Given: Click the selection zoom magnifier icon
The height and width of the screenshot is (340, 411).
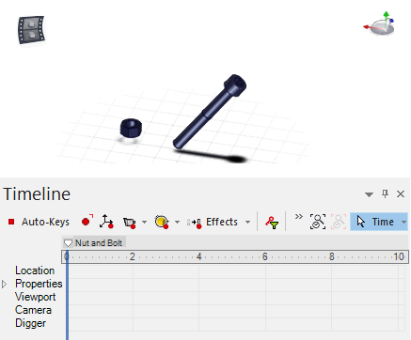Looking at the screenshot, I should click(x=318, y=222).
